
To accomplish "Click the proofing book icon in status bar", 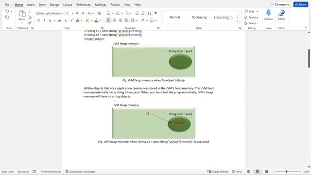I will click(x=35, y=172).
